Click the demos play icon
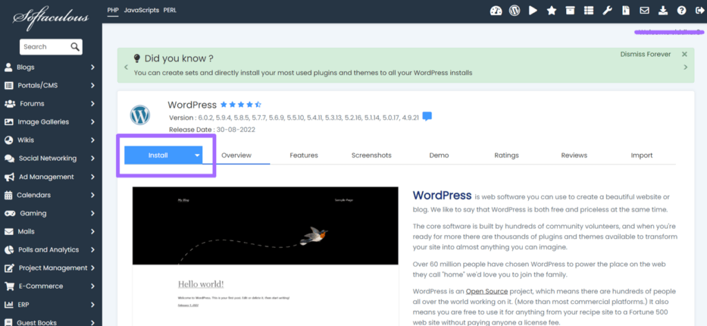Image resolution: width=707 pixels, height=326 pixels. [x=533, y=10]
